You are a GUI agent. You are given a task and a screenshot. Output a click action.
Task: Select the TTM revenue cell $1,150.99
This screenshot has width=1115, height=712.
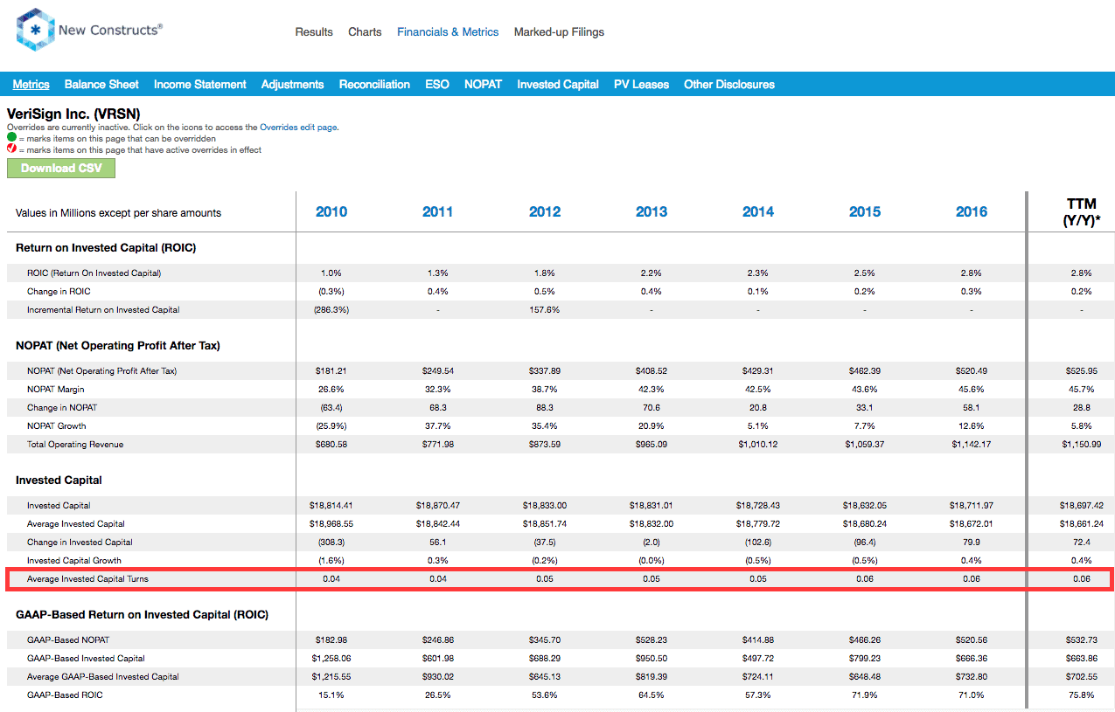(x=1080, y=445)
